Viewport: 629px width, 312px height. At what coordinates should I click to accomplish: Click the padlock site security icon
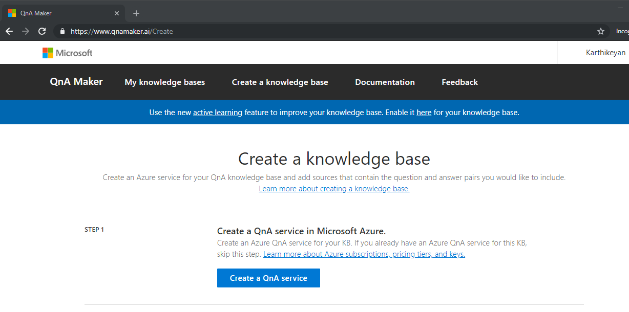coord(62,31)
